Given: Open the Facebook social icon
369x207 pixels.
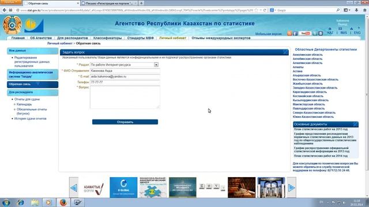Looking at the screenshot, I should coord(295,33).
